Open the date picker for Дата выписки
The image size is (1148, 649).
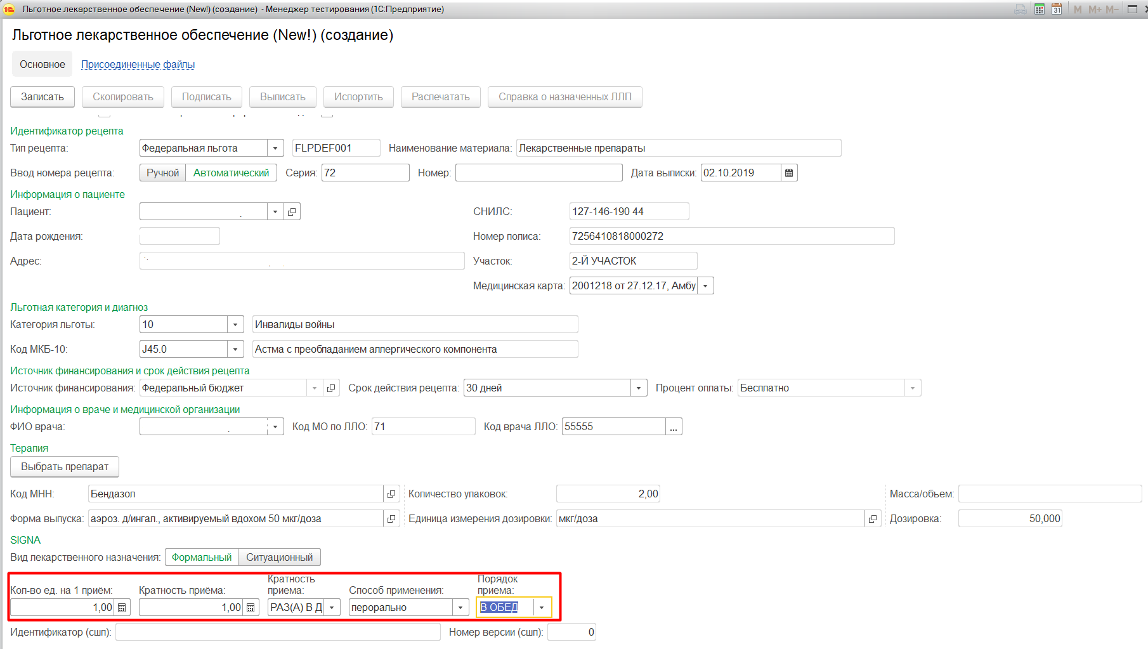coord(789,173)
